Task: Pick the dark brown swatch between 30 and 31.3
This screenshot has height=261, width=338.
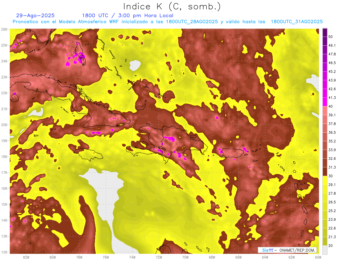Action: [x=324, y=172]
